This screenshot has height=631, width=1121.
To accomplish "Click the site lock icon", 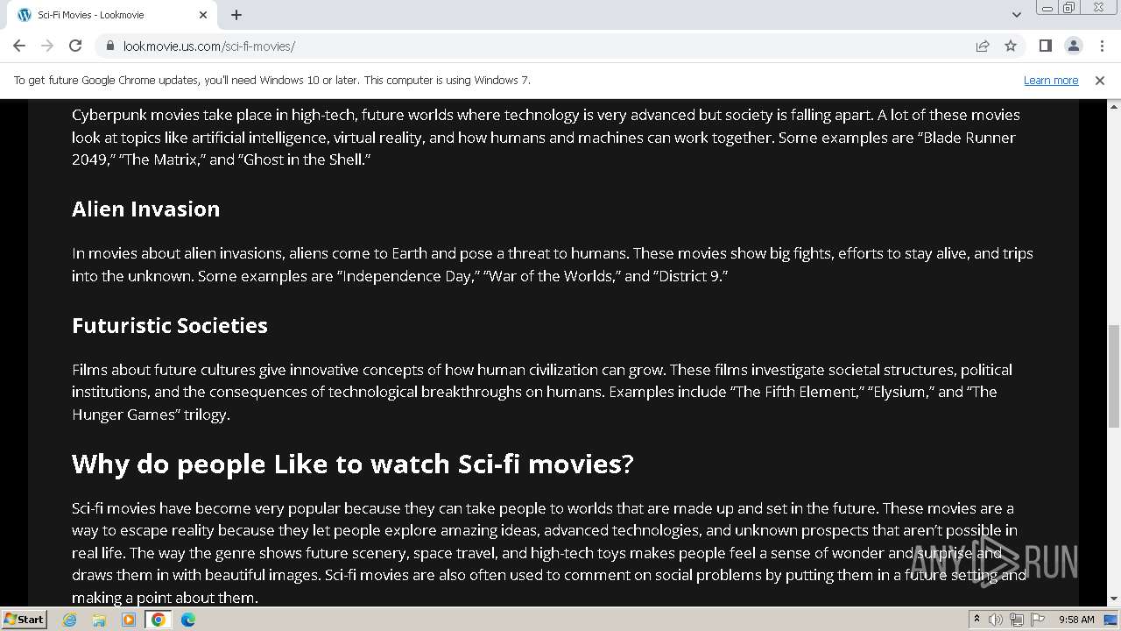I will [x=110, y=46].
